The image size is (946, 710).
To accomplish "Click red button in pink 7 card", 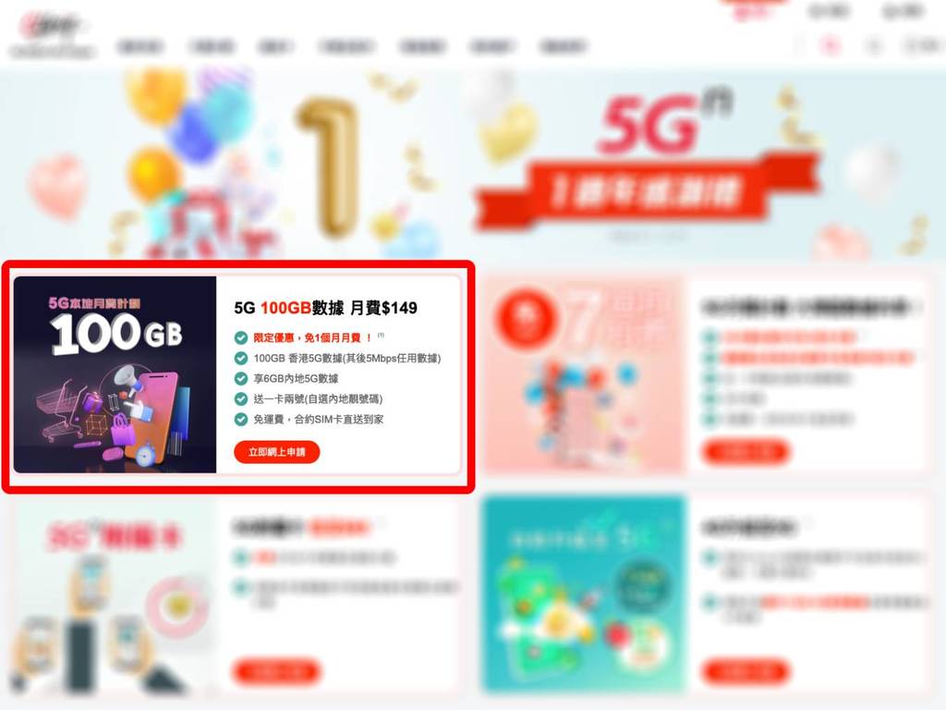I will pos(746,451).
